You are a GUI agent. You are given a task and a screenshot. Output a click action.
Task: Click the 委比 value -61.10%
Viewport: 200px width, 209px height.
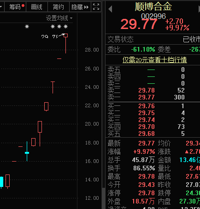point(143,49)
